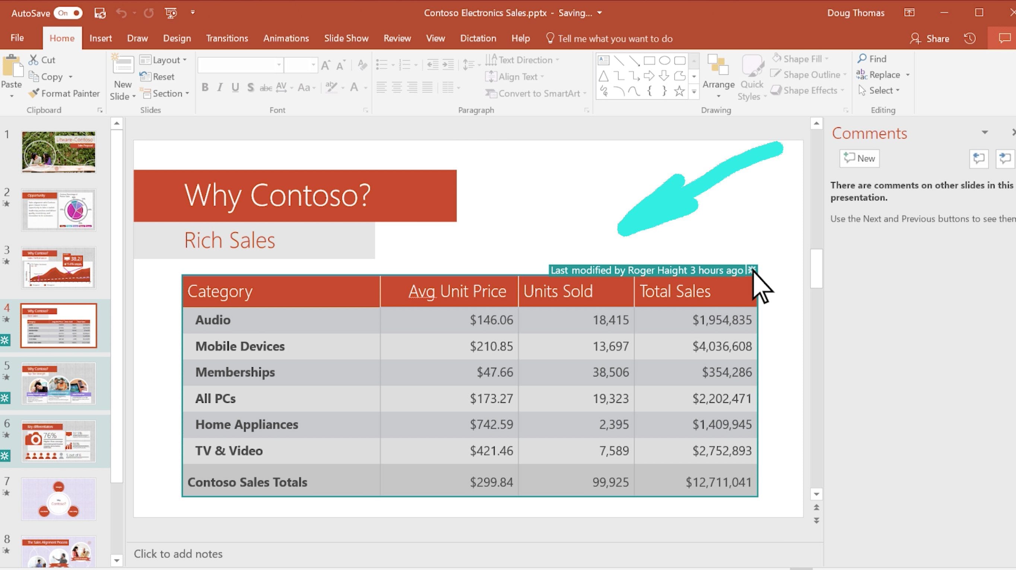The height and width of the screenshot is (570, 1016).
Task: Select the Oval shape in gallery
Action: [x=664, y=60]
